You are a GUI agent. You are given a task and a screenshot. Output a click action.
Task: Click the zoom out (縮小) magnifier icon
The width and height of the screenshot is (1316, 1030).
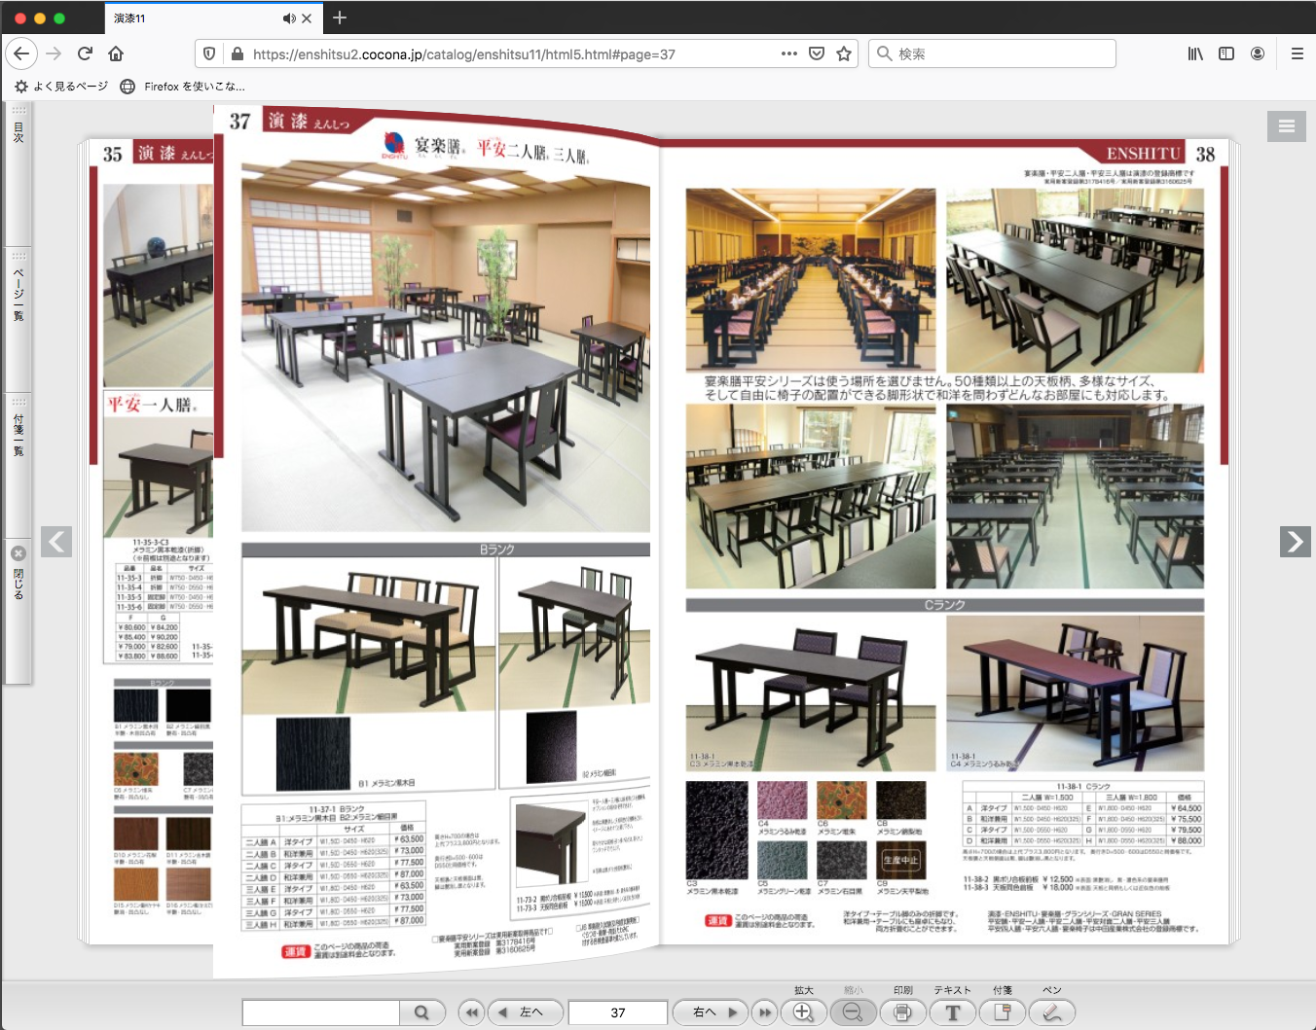pos(853,1012)
